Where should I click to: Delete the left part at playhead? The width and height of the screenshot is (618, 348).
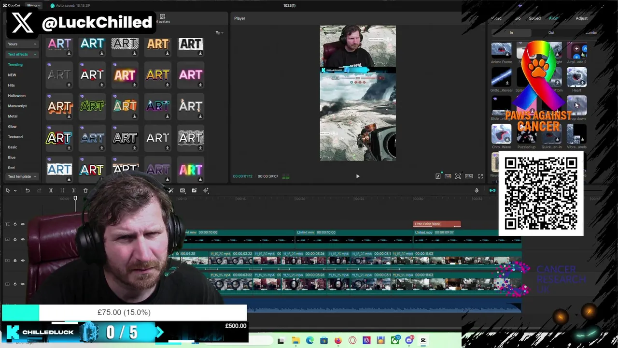[62, 190]
